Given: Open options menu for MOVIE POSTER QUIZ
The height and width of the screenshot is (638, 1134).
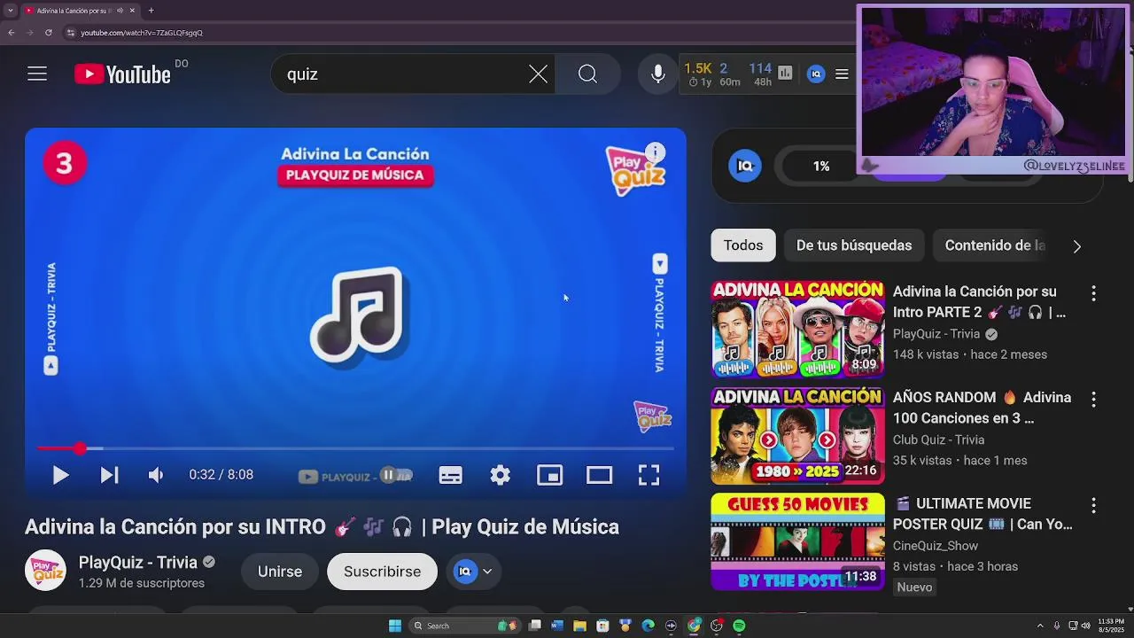Looking at the screenshot, I should pyautogui.click(x=1093, y=506).
